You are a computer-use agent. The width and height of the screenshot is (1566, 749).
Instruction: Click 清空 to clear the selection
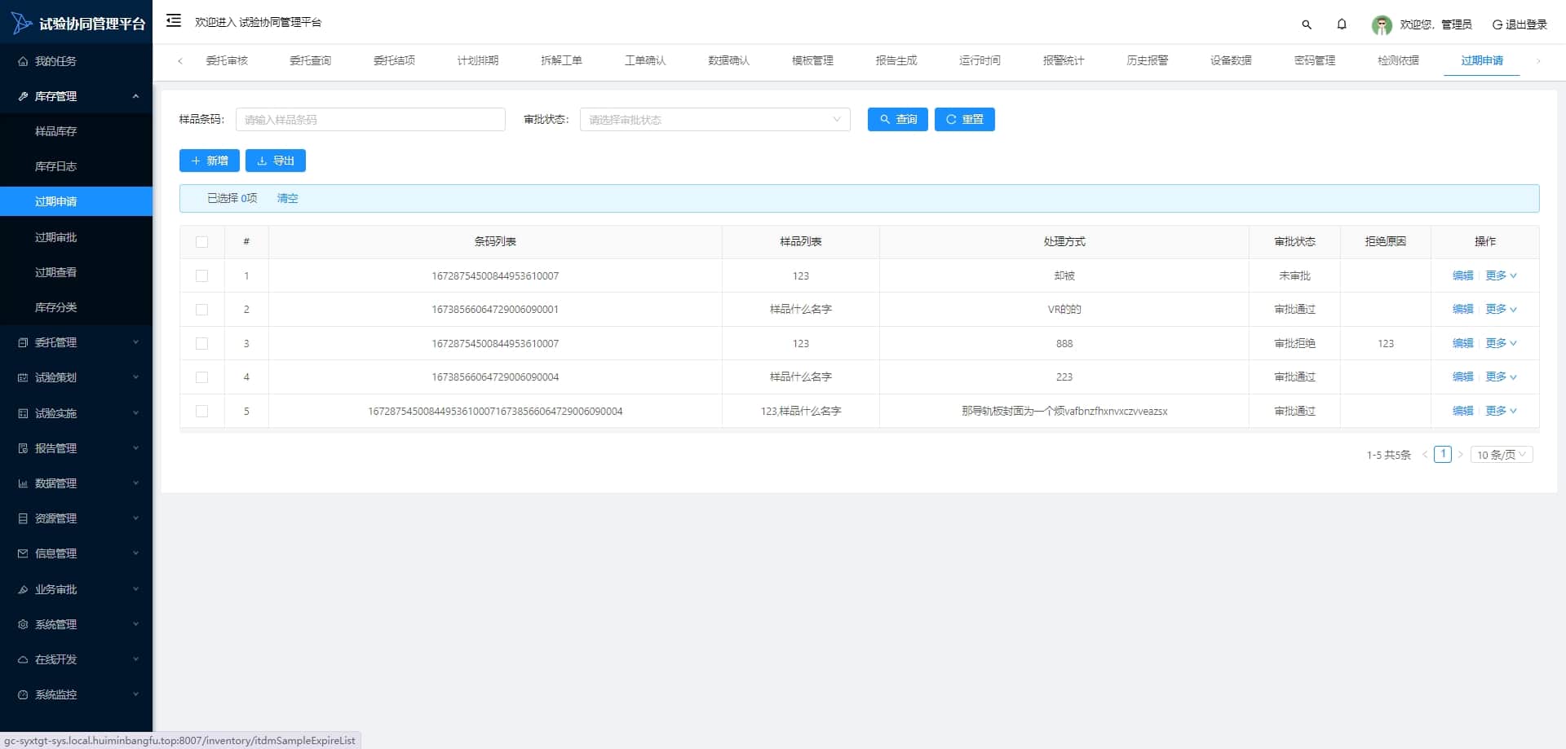[287, 199]
